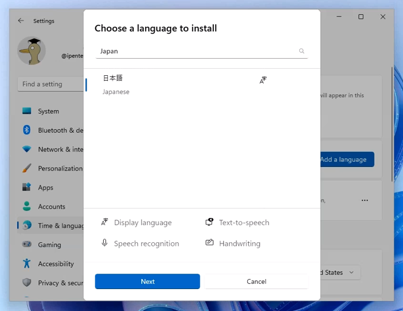Click the display language icon on Japanese row
Viewport: 403px width, 311px height.
pyautogui.click(x=263, y=80)
